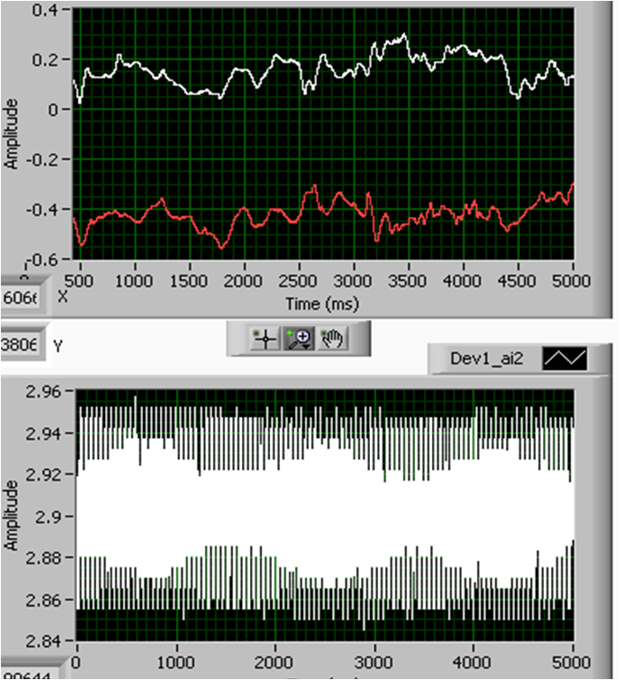Click the Dev1_ai2 plot line sample icon
The height and width of the screenshot is (680, 620).
point(562,358)
